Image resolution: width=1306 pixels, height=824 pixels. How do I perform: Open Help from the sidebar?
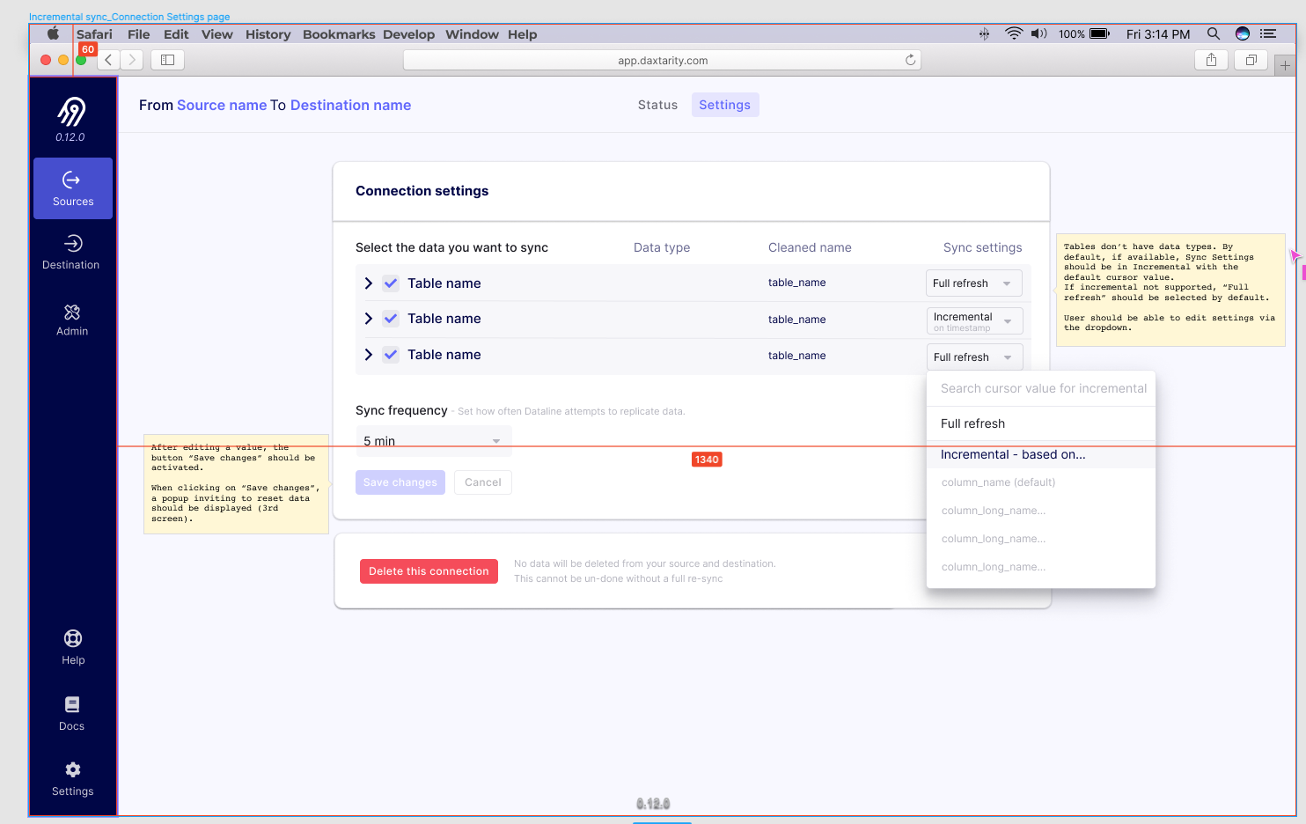pos(72,647)
